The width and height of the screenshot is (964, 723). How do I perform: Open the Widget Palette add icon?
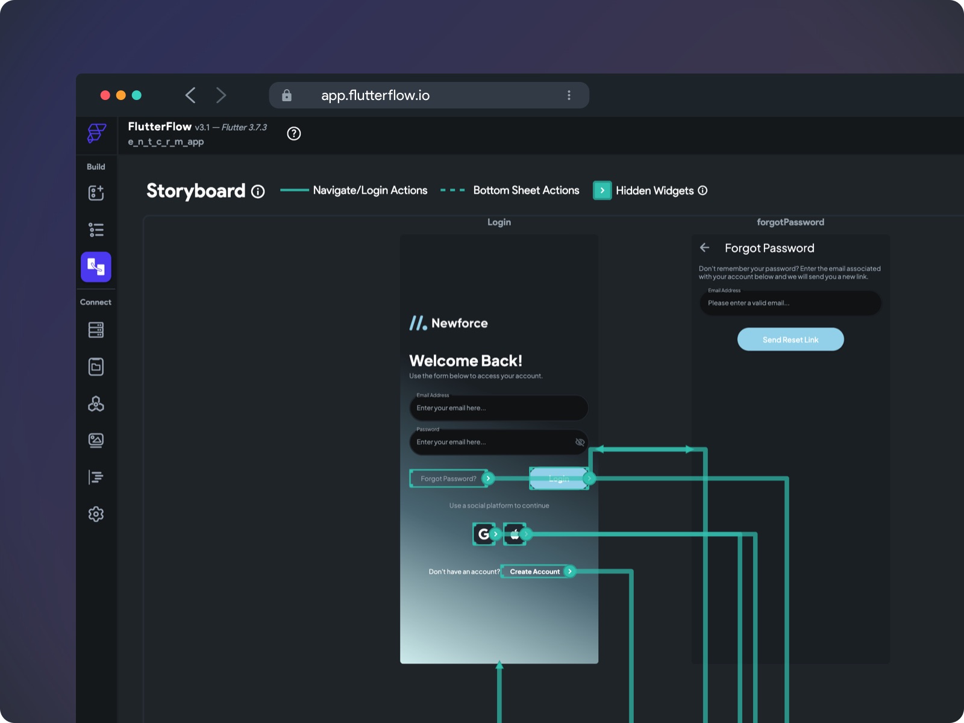tap(96, 193)
